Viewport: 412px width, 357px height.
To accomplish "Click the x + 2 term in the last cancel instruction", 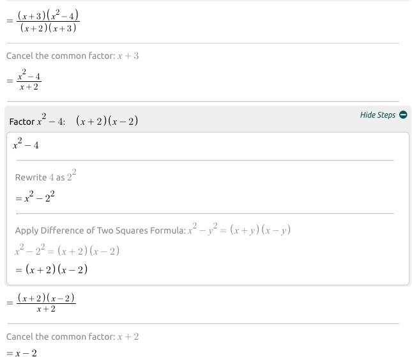I will (x=128, y=337).
